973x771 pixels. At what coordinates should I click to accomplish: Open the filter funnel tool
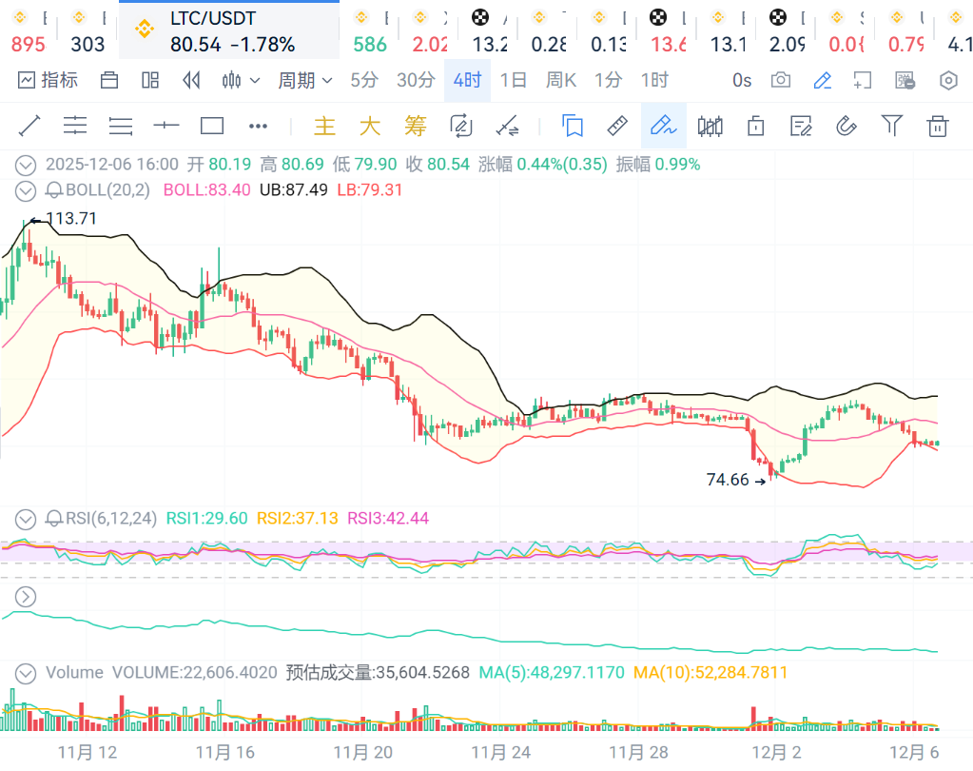point(891,126)
